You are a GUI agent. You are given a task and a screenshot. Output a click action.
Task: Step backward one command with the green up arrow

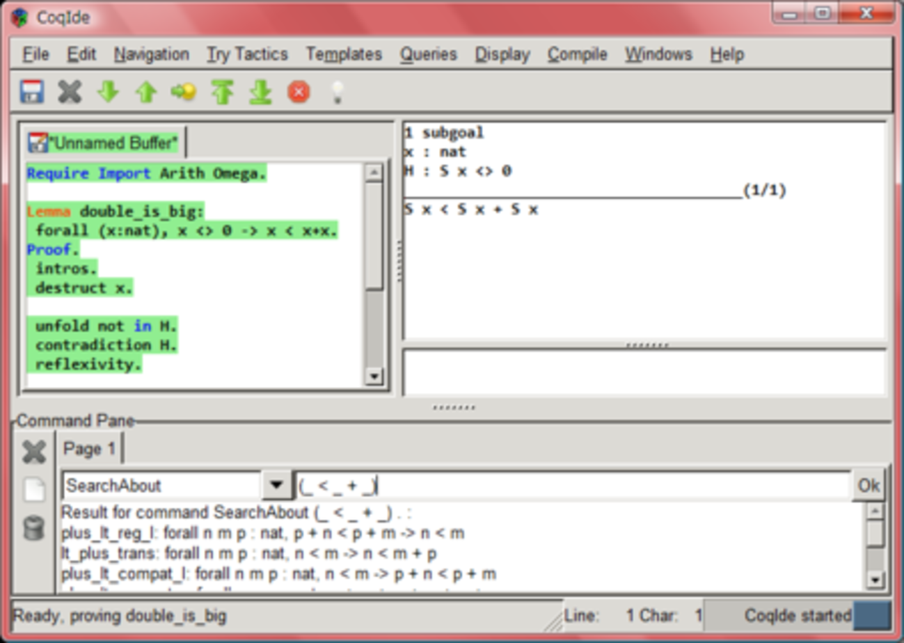(146, 92)
